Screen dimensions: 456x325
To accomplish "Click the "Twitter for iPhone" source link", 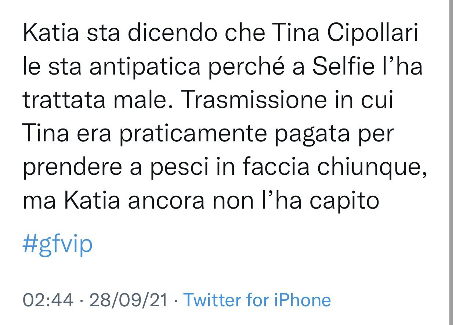I will (257, 300).
